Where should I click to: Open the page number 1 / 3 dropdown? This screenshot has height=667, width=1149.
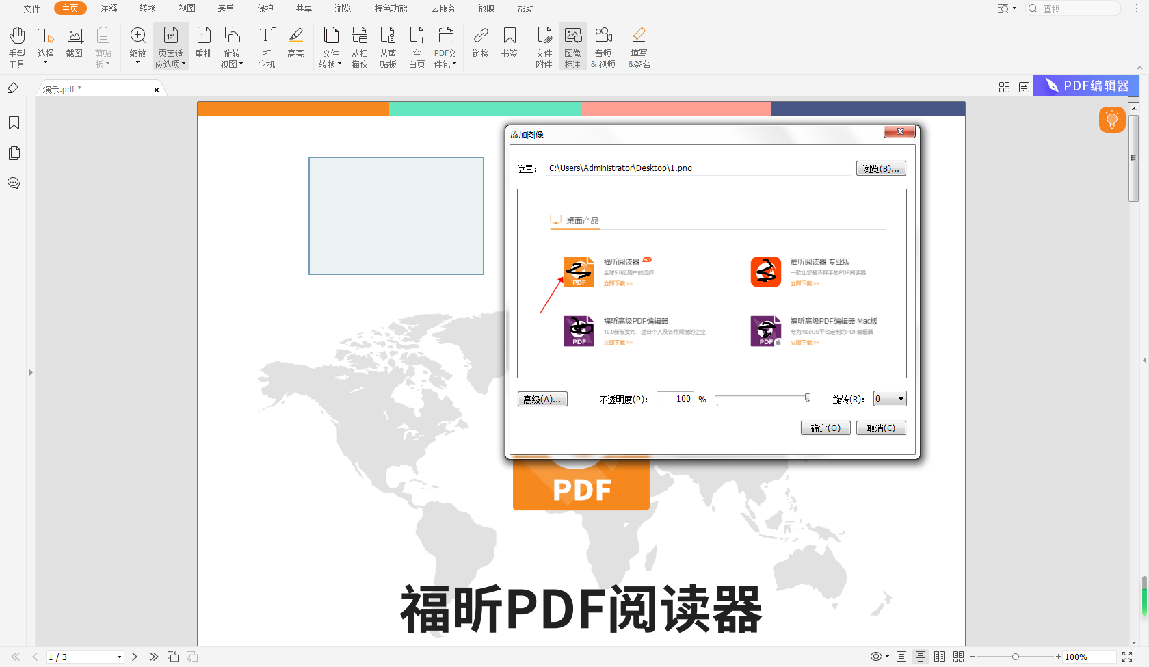pos(119,657)
